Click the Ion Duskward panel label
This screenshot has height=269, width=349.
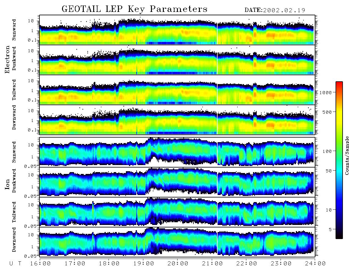14,181
